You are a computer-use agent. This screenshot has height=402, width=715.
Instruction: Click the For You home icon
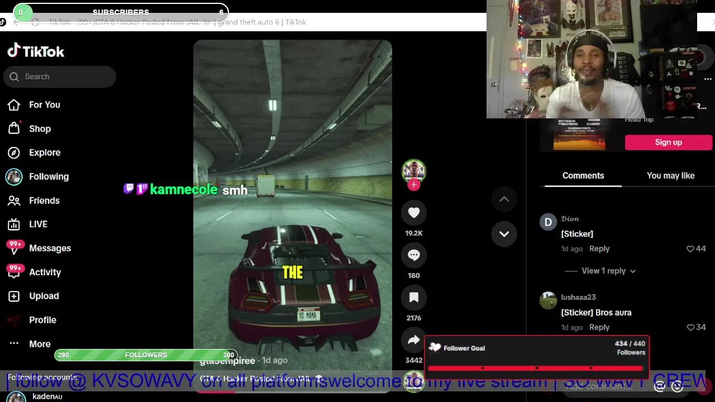14,104
